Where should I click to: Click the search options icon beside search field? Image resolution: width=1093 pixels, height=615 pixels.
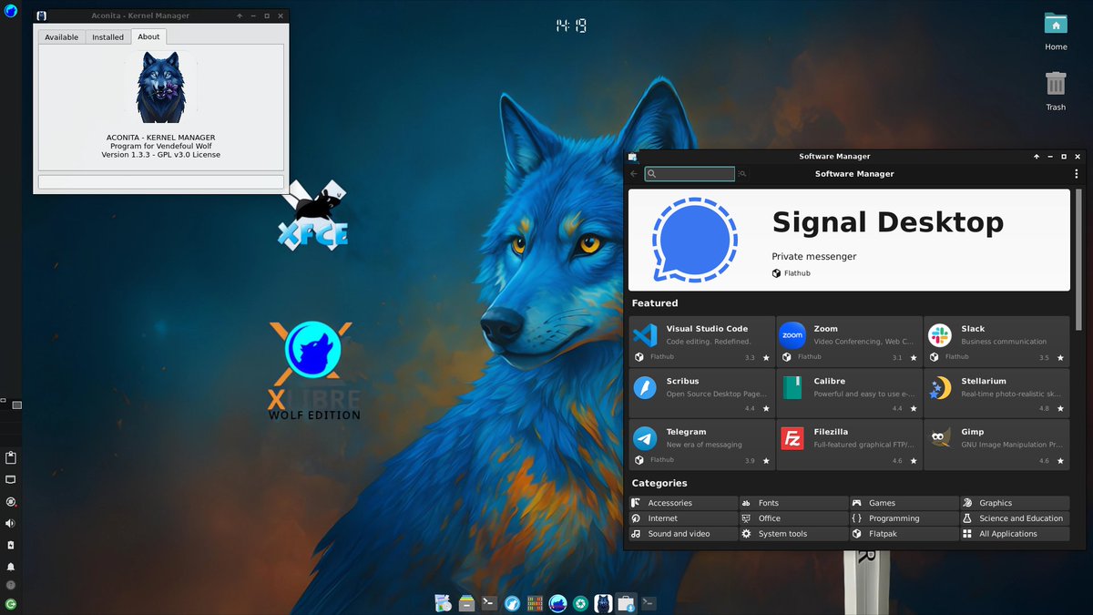coord(742,173)
